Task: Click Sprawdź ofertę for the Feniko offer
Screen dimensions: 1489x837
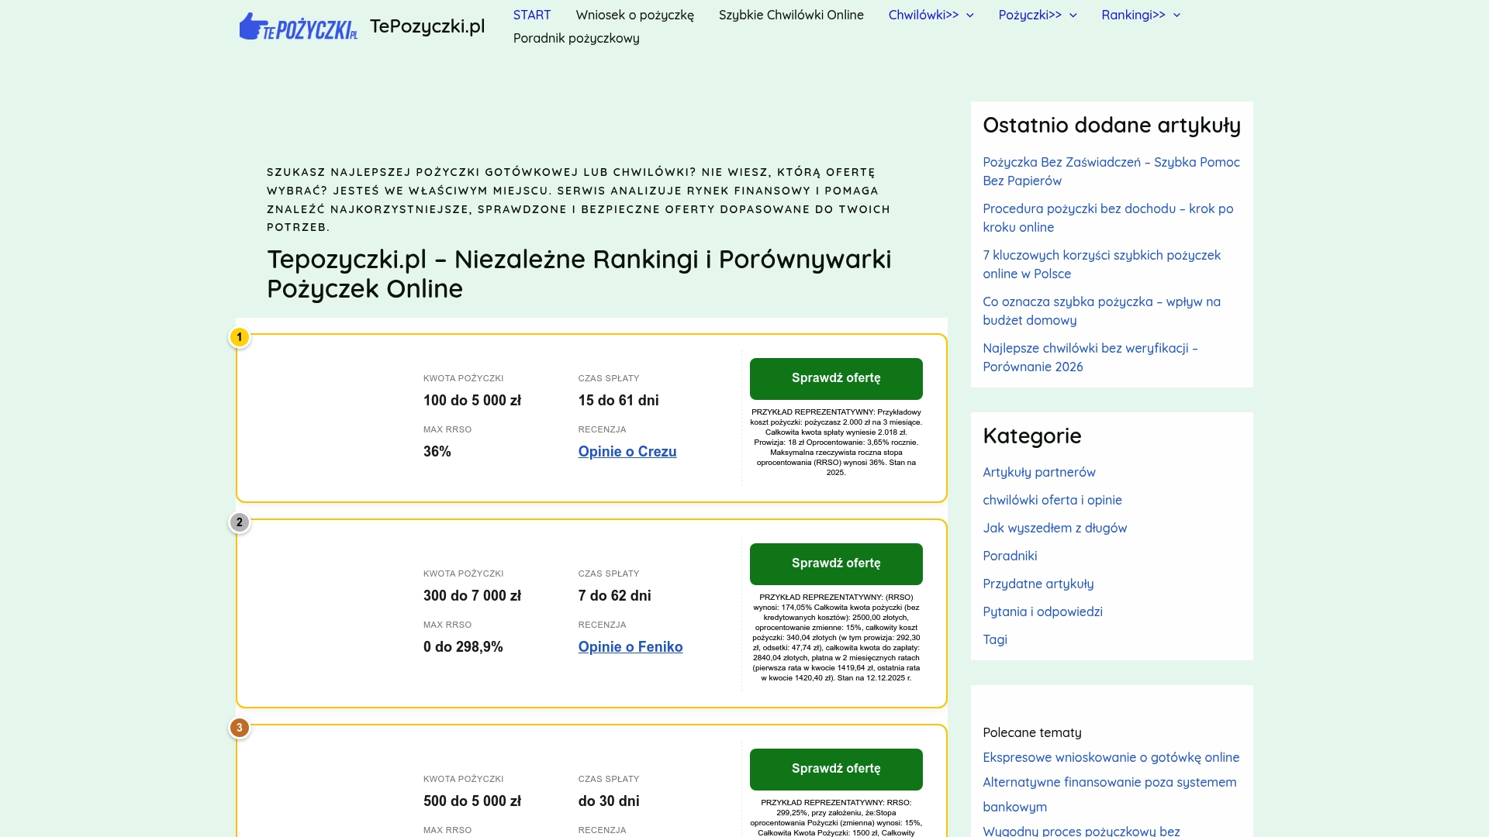Action: click(836, 563)
